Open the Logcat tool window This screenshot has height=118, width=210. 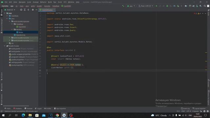click(38, 108)
